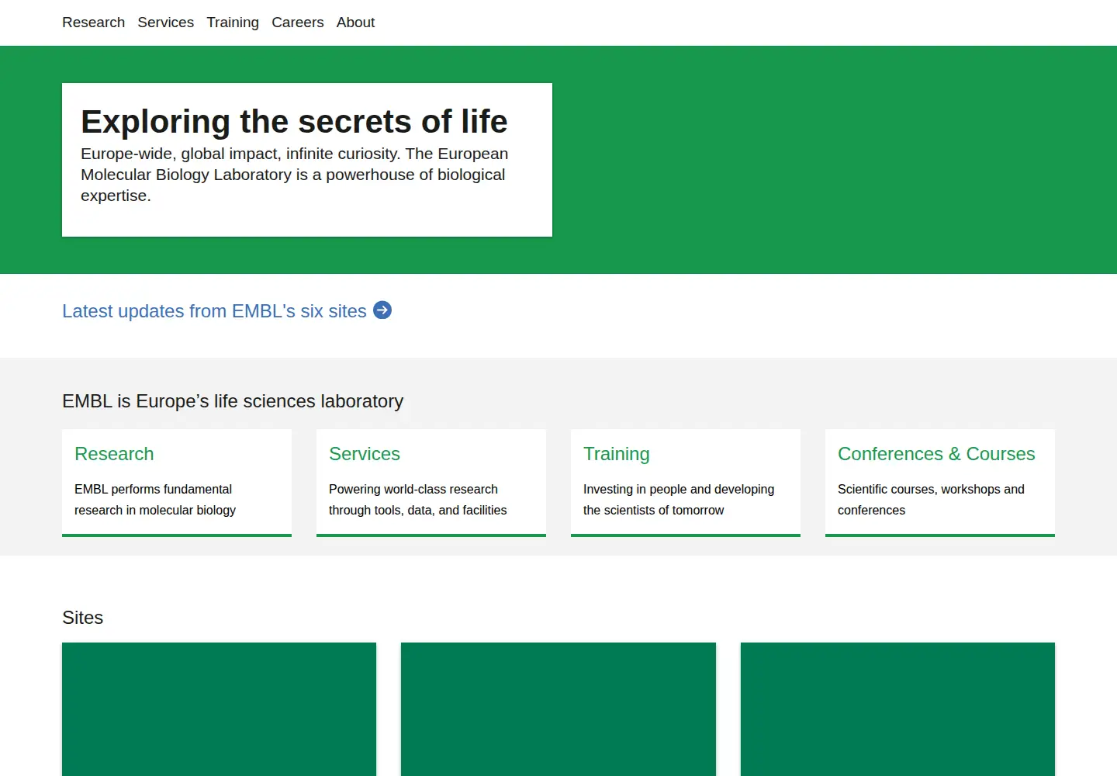Click text 'EMBL performs fundamental research in molecular biology'
This screenshot has width=1117, height=776.
[155, 500]
